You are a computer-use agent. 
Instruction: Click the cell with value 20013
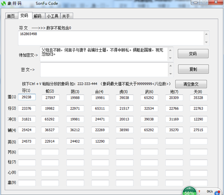pyautogui.click(x=125, y=119)
